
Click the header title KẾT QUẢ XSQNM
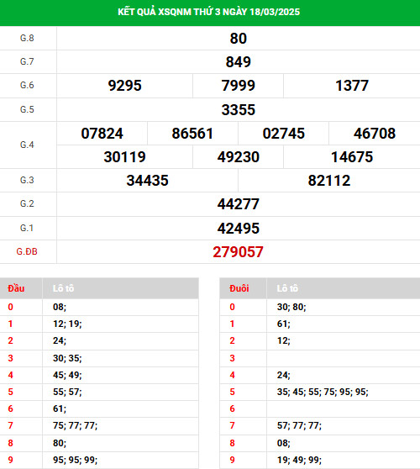(208, 12)
